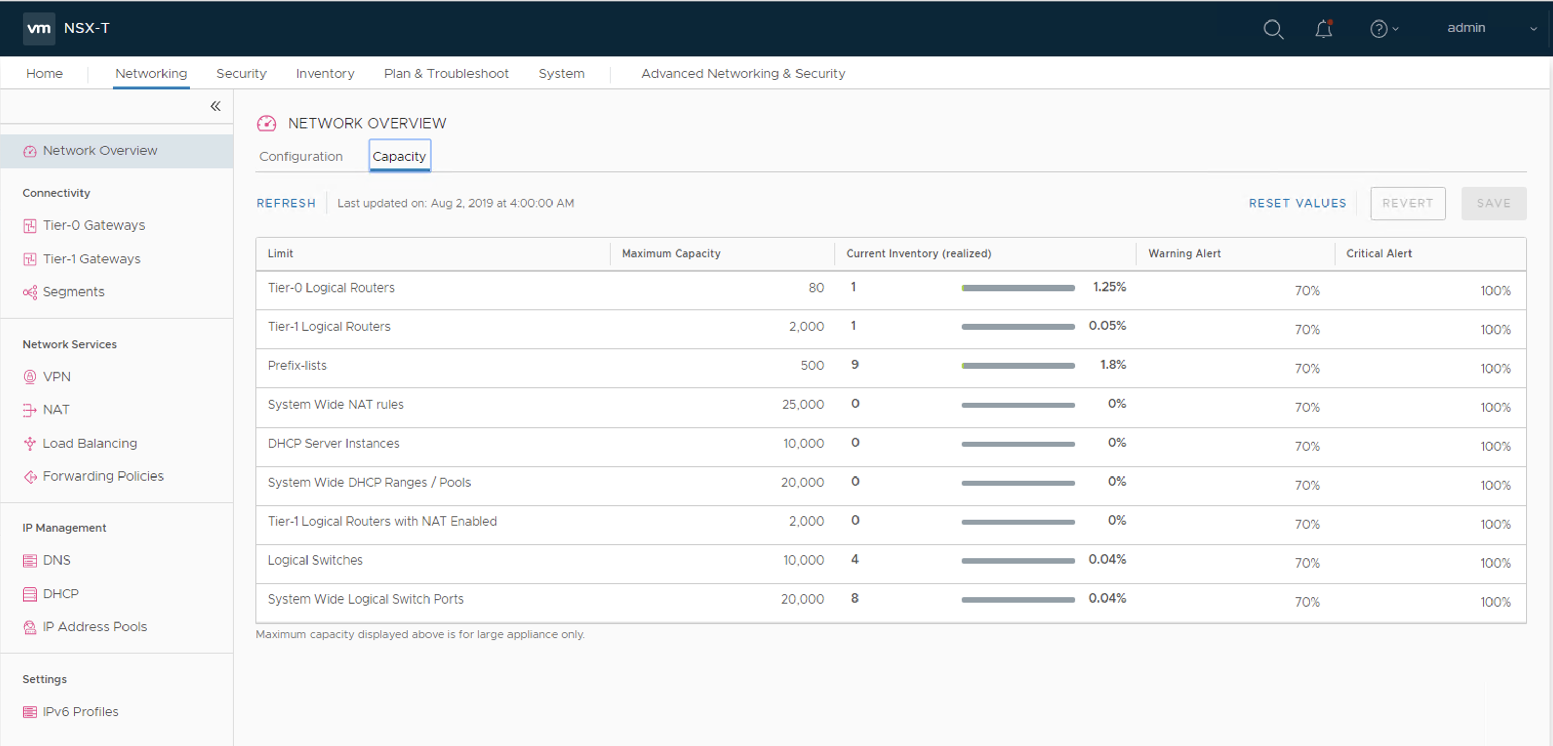This screenshot has height=746, width=1553.
Task: Collapse the sidebar with double chevron
Action: (x=215, y=106)
